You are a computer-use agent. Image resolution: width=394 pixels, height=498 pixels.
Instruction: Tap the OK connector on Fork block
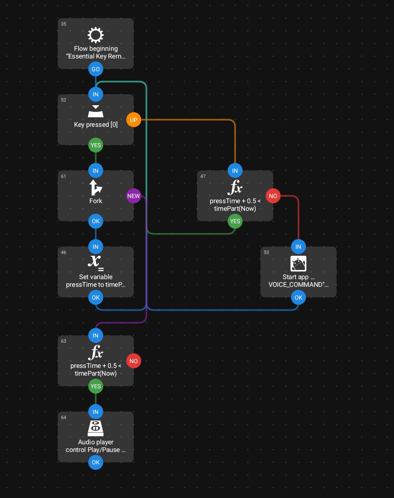point(96,221)
